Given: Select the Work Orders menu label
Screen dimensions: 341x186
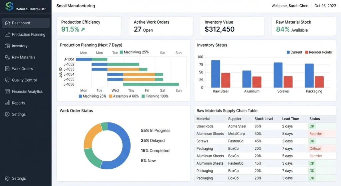Looking at the screenshot, I should [22, 69].
